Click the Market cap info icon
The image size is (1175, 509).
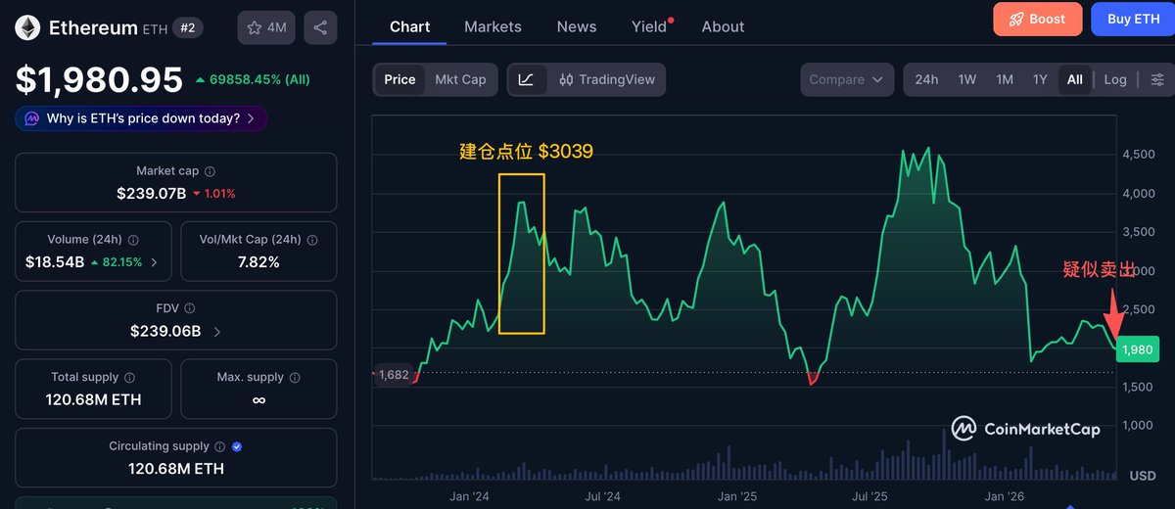[x=210, y=171]
